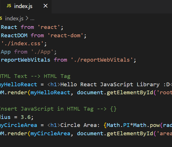Expand the breadcrumb chevron after index.js
Screen dimensions: 172x147
coord(27,18)
